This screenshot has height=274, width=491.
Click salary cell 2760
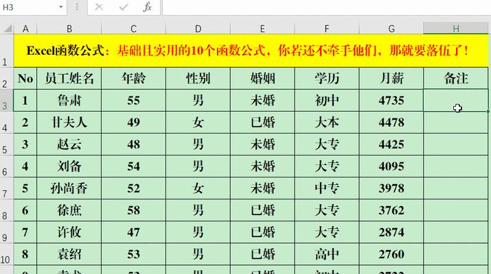[391, 254]
